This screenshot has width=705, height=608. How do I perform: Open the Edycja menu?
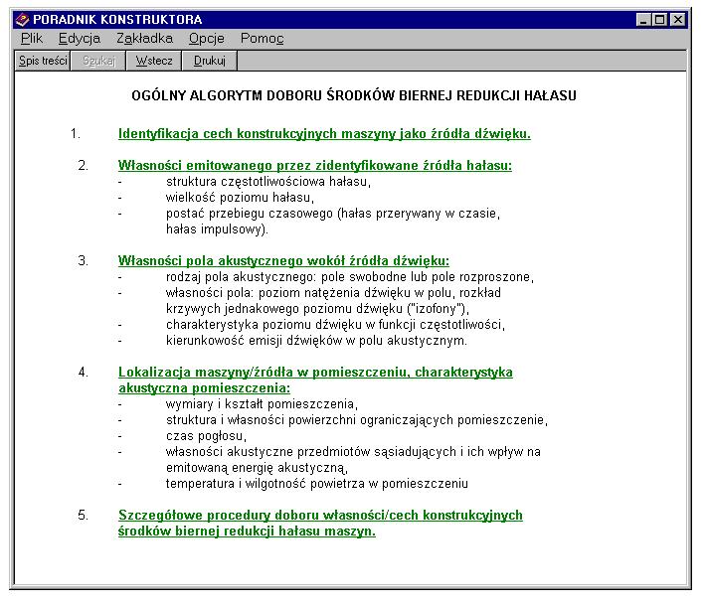tap(80, 39)
